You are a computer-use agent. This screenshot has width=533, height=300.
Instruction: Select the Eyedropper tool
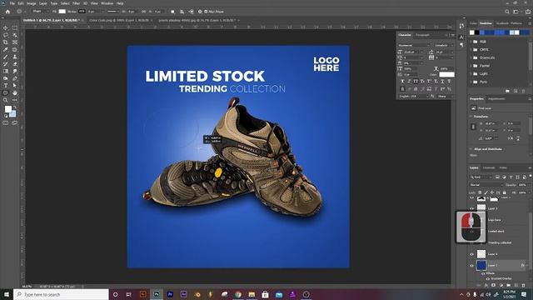6,50
